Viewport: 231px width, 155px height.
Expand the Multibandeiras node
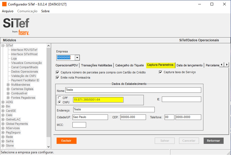pos(8,85)
